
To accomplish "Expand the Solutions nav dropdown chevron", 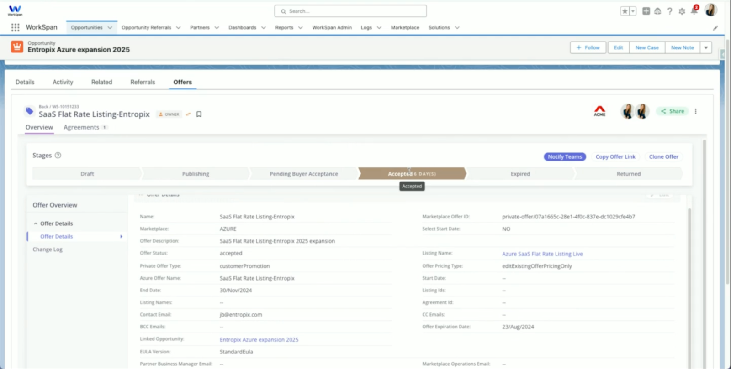I will tap(457, 28).
